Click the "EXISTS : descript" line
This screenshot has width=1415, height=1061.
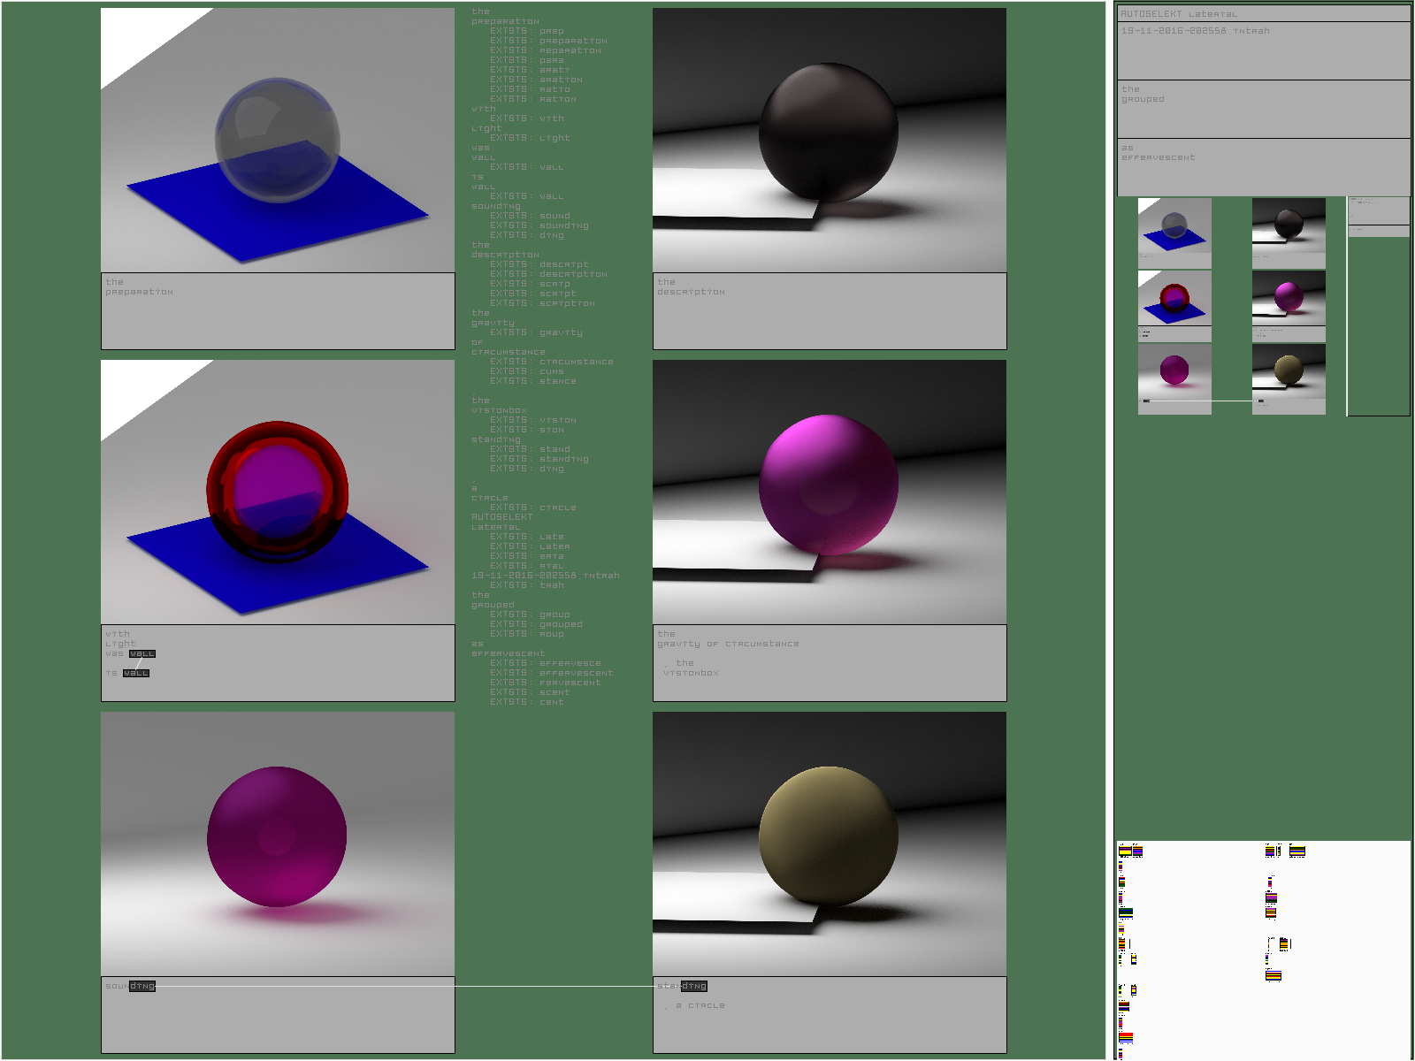[x=539, y=264]
